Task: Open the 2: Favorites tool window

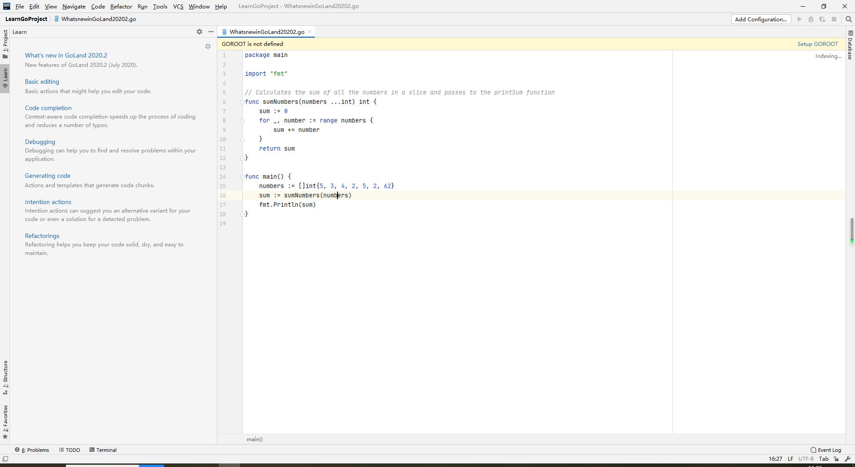Action: point(5,422)
